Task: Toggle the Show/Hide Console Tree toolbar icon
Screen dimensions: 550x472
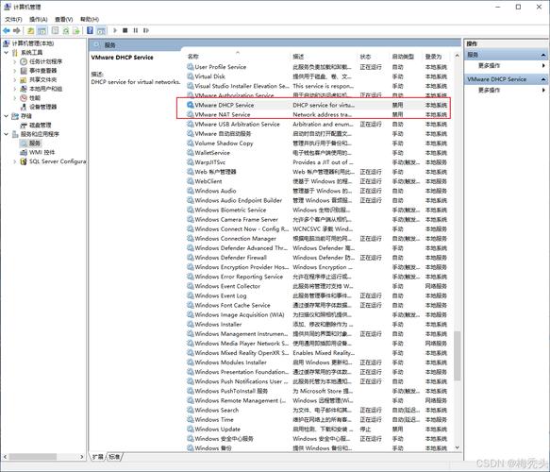Action: click(42, 30)
